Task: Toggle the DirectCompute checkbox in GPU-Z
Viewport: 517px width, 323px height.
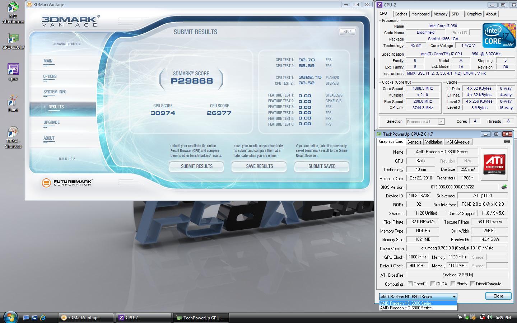Action: 472,284
